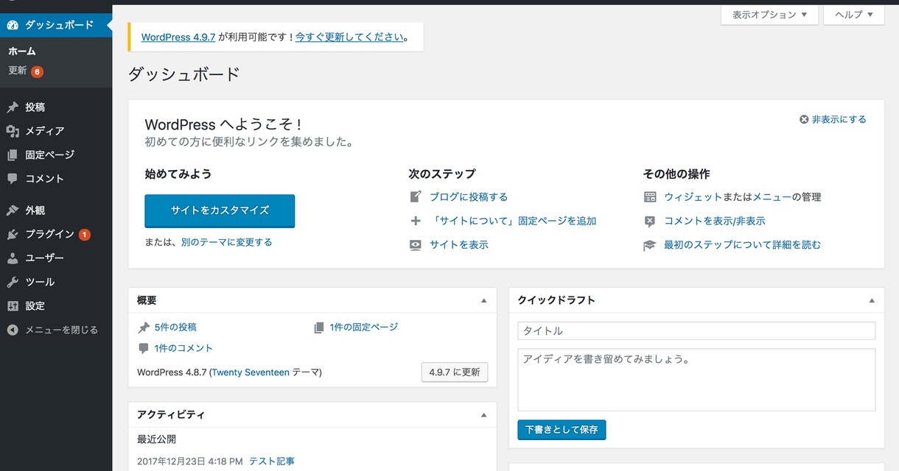Click the 4.9.7 に更新 button
This screenshot has height=471, width=899.
point(455,372)
